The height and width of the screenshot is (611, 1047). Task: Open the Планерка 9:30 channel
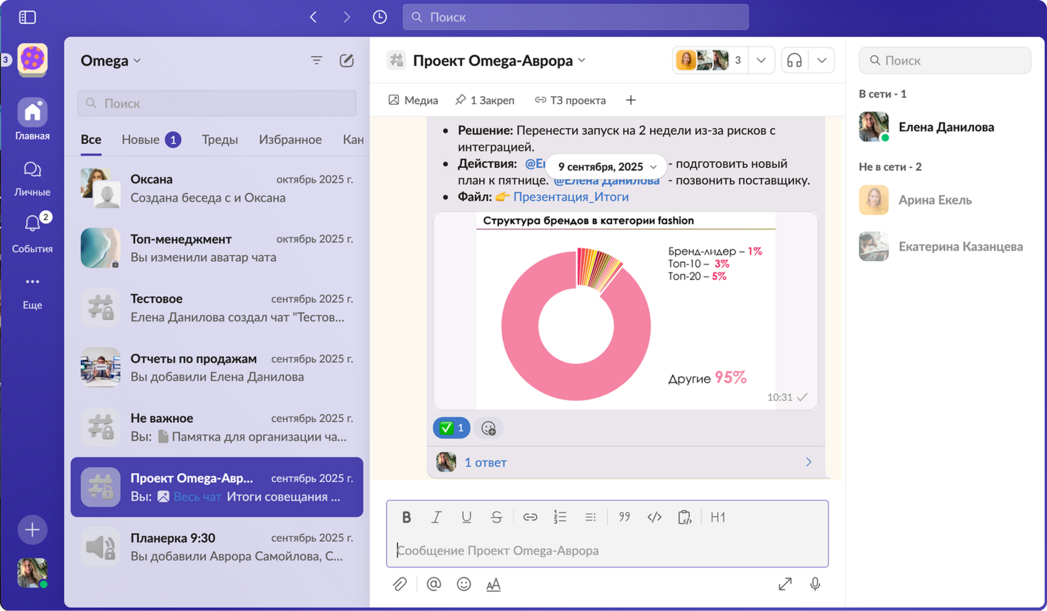point(217,547)
